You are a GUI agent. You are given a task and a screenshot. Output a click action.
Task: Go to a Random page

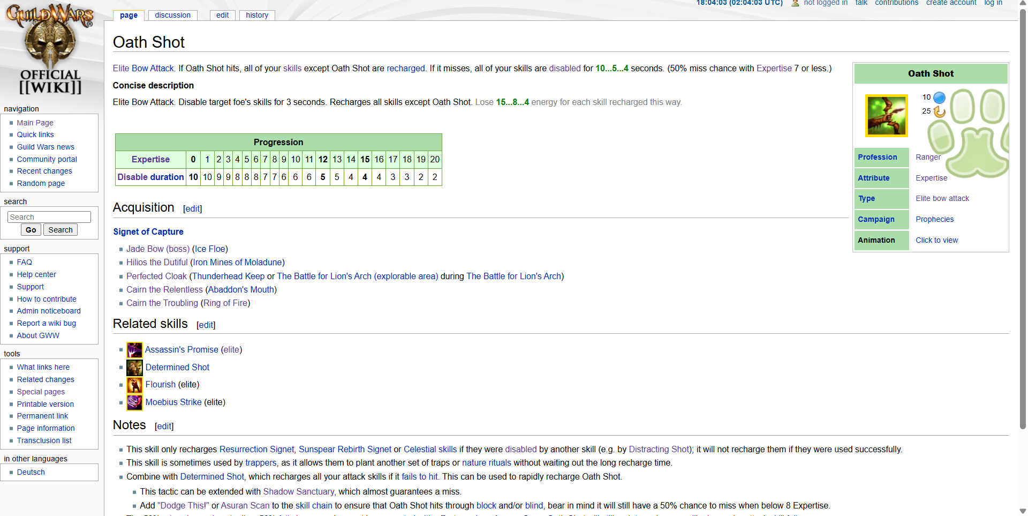(x=41, y=183)
